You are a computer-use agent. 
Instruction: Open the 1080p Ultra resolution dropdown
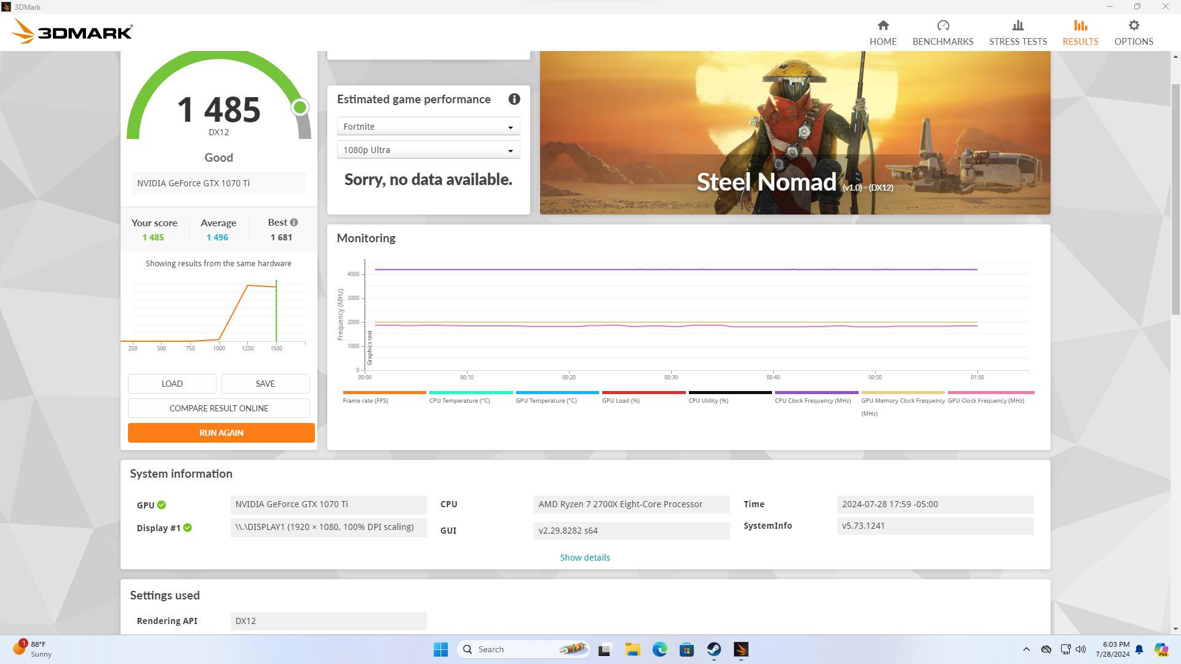428,150
